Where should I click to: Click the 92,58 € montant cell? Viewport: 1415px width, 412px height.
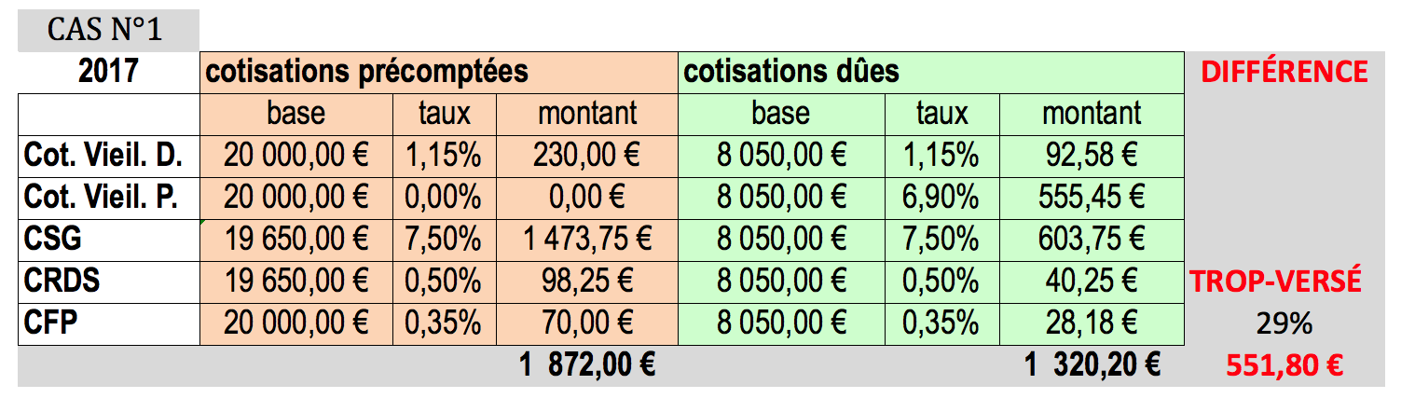coord(1092,157)
